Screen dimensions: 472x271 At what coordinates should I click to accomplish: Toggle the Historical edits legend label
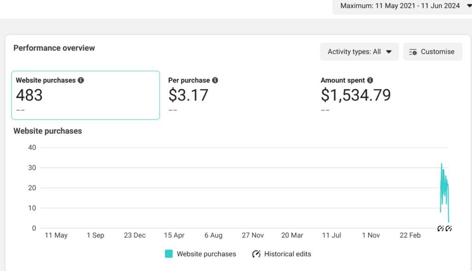(287, 254)
